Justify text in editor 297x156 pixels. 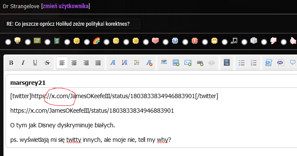point(98,63)
